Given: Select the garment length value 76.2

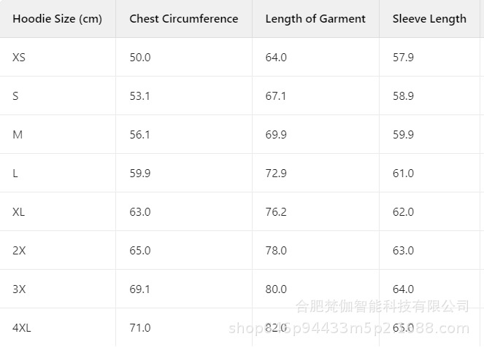Looking at the screenshot, I should click(276, 211).
